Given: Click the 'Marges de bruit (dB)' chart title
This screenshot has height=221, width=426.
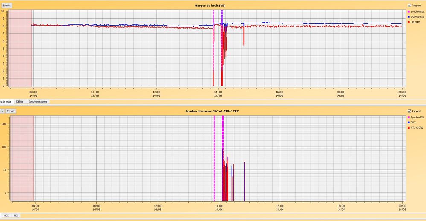Looking at the screenshot, I should tap(207, 6).
